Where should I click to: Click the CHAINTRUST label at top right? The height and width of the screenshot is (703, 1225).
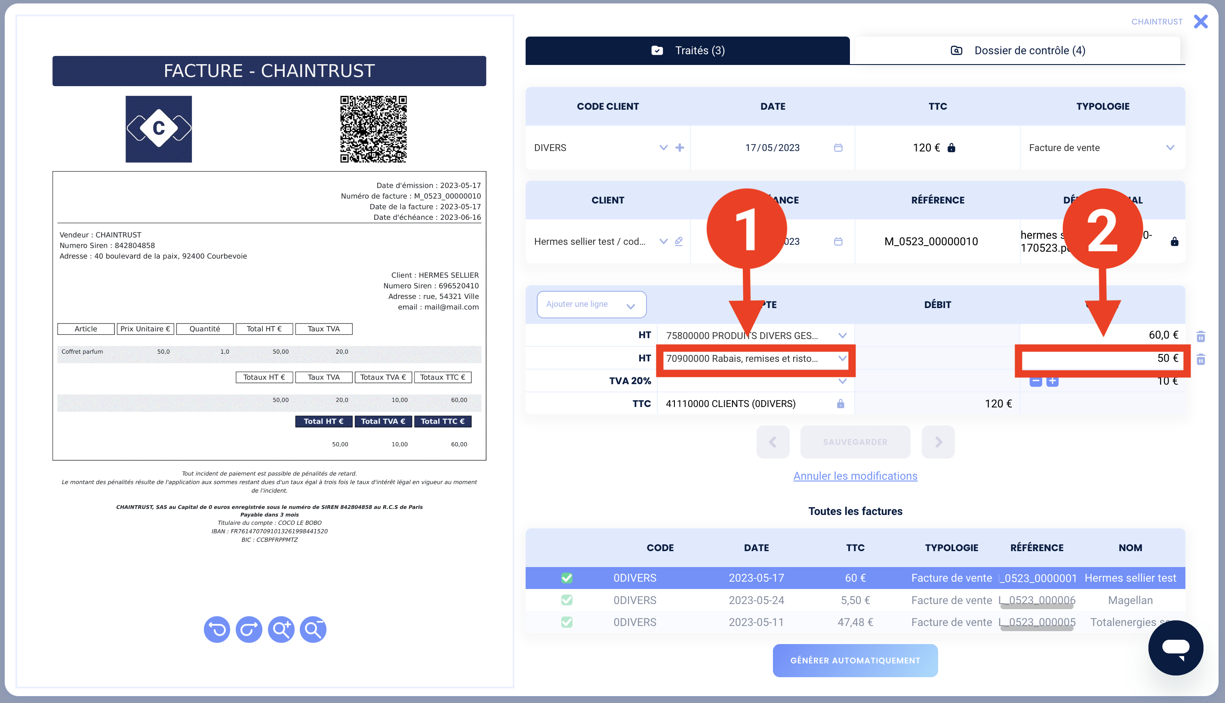1157,22
